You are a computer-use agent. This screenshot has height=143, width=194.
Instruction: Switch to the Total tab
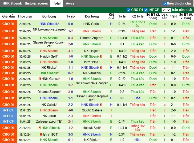57,3
